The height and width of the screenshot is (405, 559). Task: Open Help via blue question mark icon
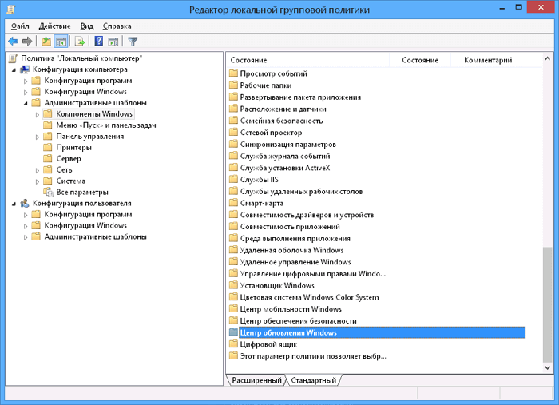99,42
